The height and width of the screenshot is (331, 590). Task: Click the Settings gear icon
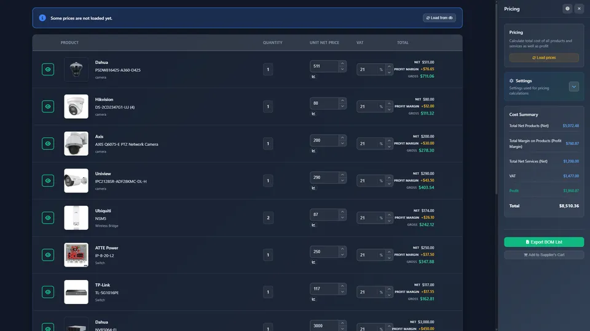point(511,81)
